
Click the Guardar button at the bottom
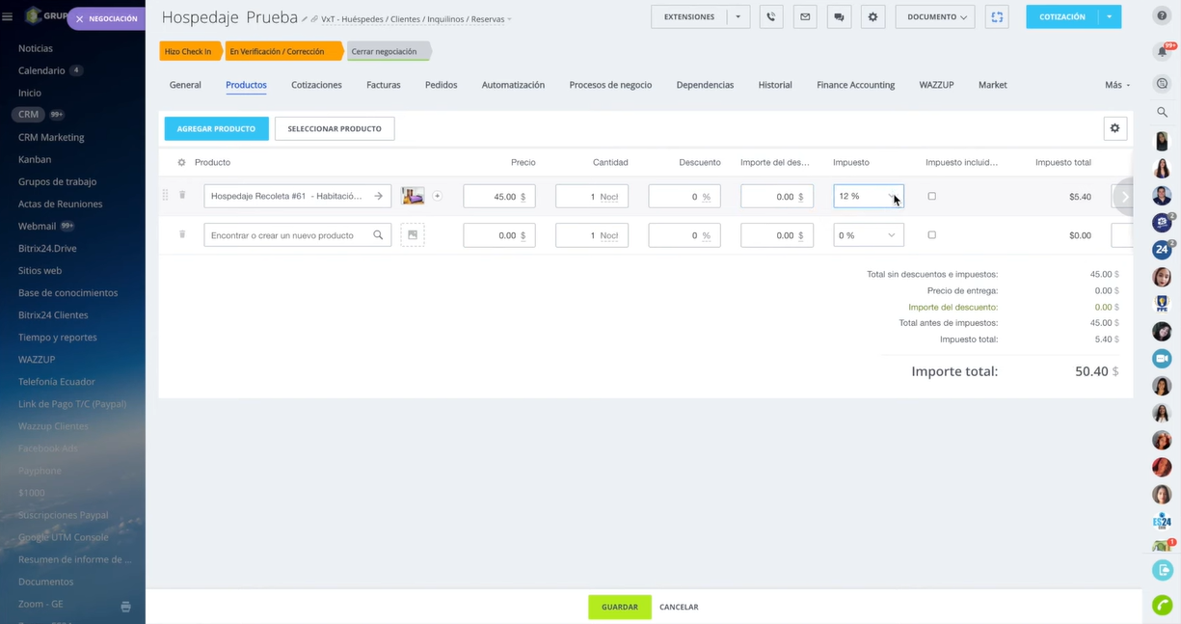619,607
